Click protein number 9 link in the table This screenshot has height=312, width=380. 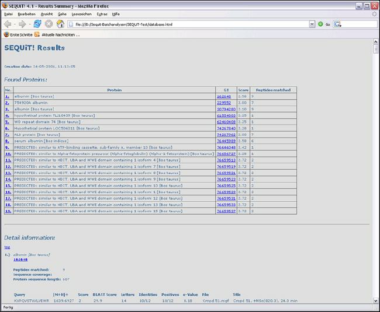pos(8,148)
